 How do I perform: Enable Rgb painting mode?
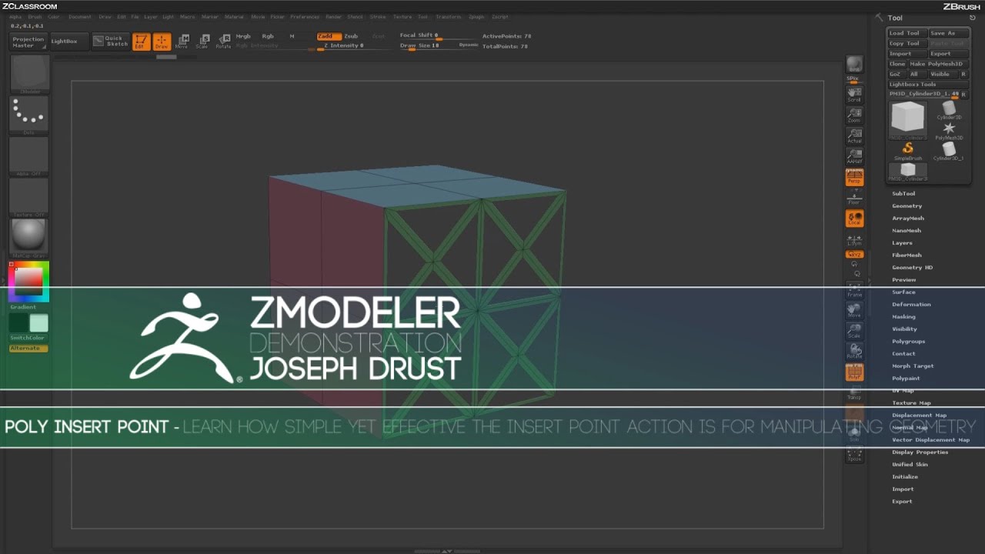(x=268, y=36)
